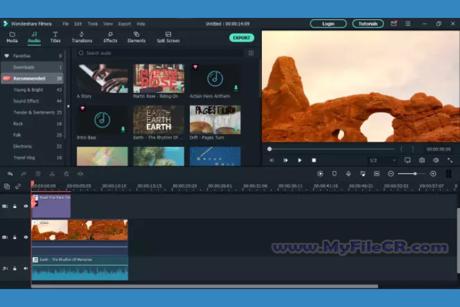Select the A Story audio thumbnail
This screenshot has width=460, height=307.
(102, 78)
